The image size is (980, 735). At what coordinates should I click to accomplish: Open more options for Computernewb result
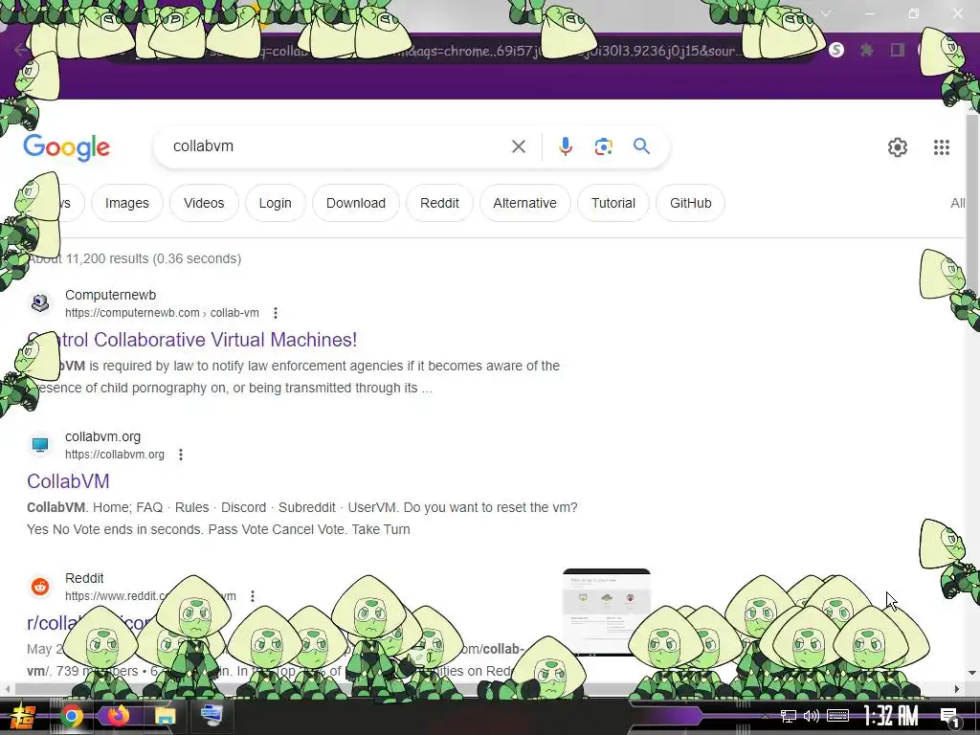click(275, 313)
